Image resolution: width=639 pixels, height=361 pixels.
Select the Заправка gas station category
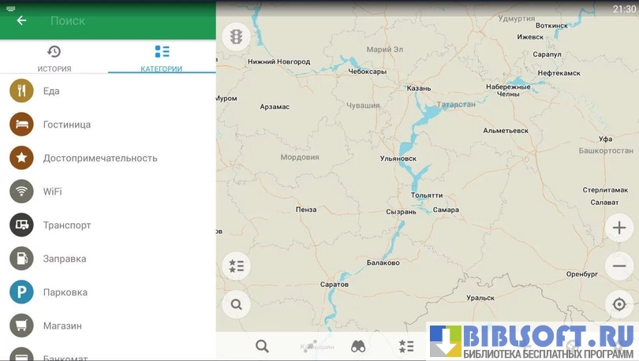[x=65, y=259]
